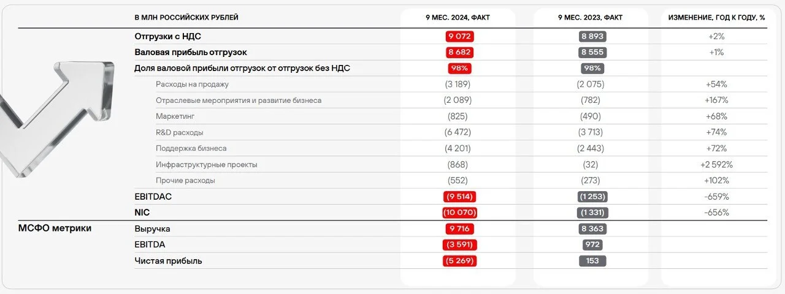Click the 'Чистая прибыль' row label
The height and width of the screenshot is (294, 785).
click(x=168, y=261)
